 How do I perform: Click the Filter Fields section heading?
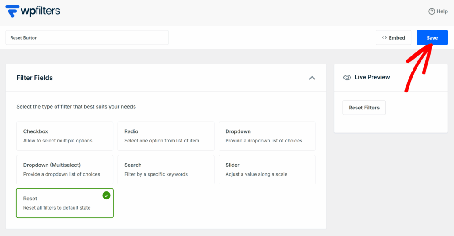pyautogui.click(x=34, y=78)
